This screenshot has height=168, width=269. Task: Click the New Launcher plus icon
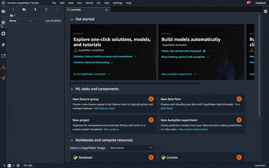pos(13,9)
